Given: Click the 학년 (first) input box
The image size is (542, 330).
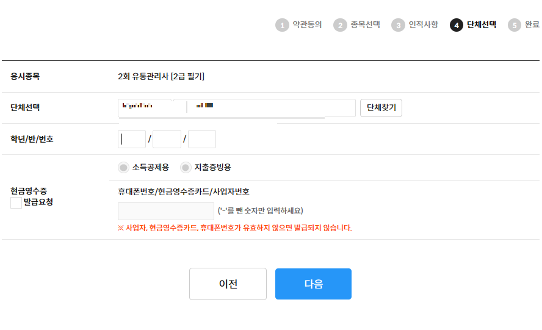Looking at the screenshot, I should [132, 139].
